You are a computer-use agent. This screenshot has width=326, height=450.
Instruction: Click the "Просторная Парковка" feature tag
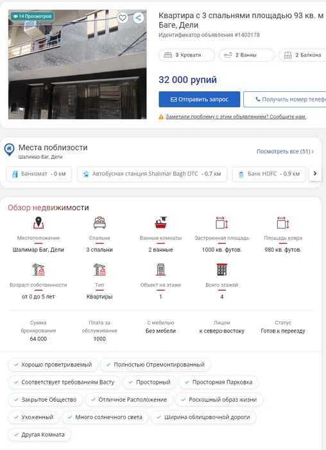tap(219, 382)
